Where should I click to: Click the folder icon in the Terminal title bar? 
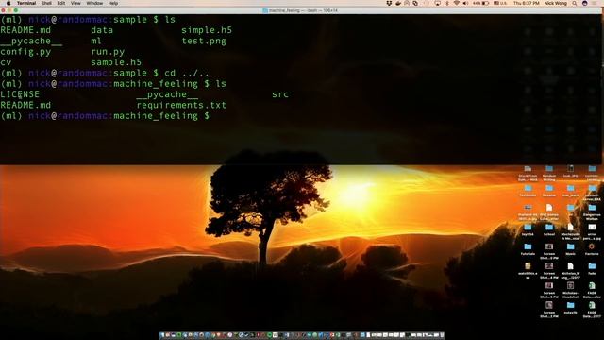(265, 10)
